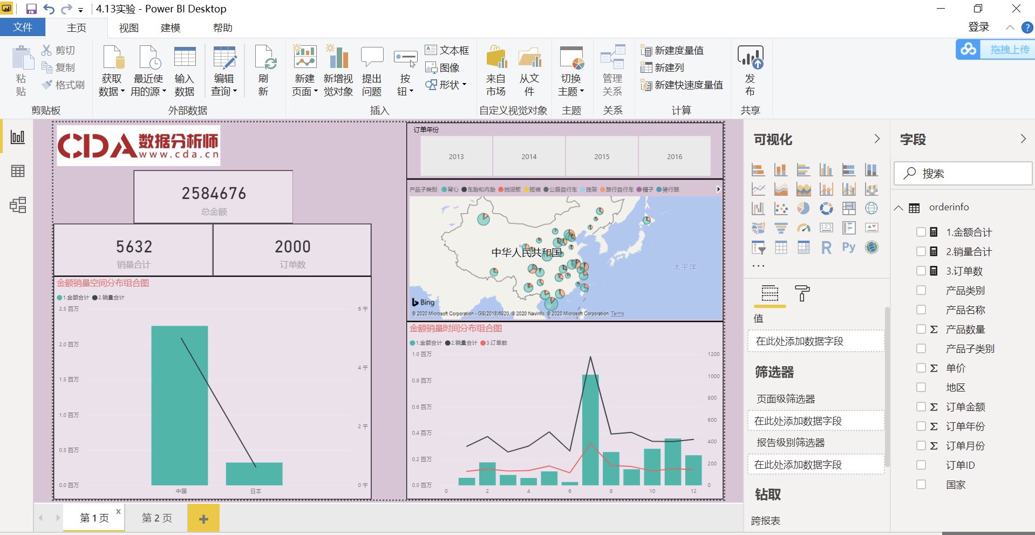Image resolution: width=1035 pixels, height=535 pixels.
Task: Select the R script visual
Action: [x=826, y=248]
